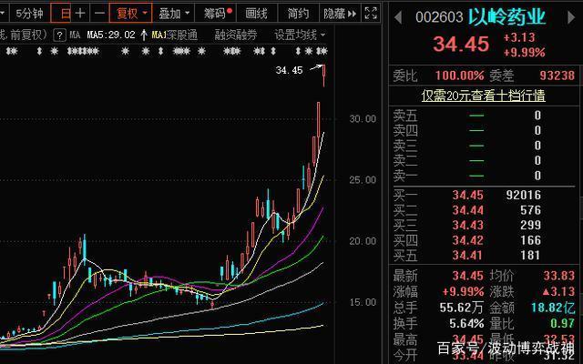Open the question mark help icon
This screenshot has width=583, height=364.
pos(59,35)
